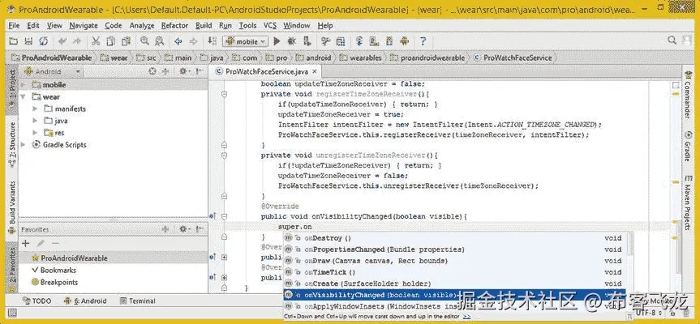The image size is (700, 324).
Task: Collapse the registerTimeZoneReceiver method fold marker
Action: coord(224,95)
